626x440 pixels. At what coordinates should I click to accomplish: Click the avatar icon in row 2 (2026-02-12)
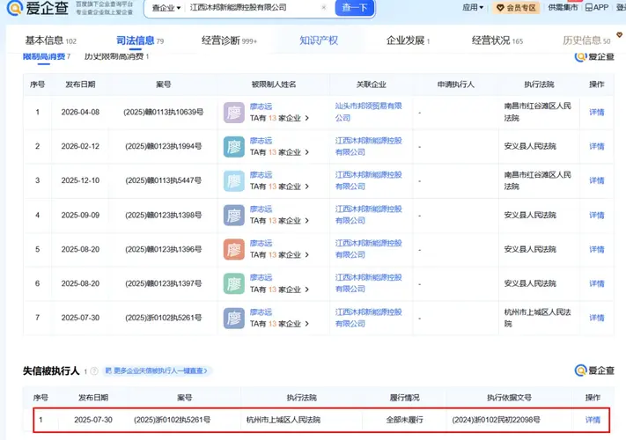234,146
